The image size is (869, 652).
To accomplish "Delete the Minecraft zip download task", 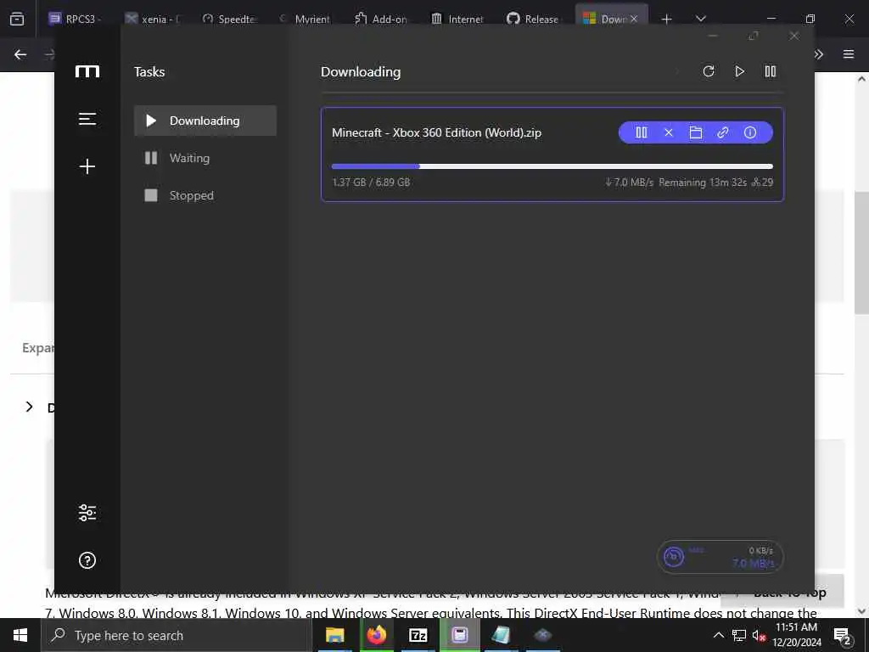I will point(669,132).
